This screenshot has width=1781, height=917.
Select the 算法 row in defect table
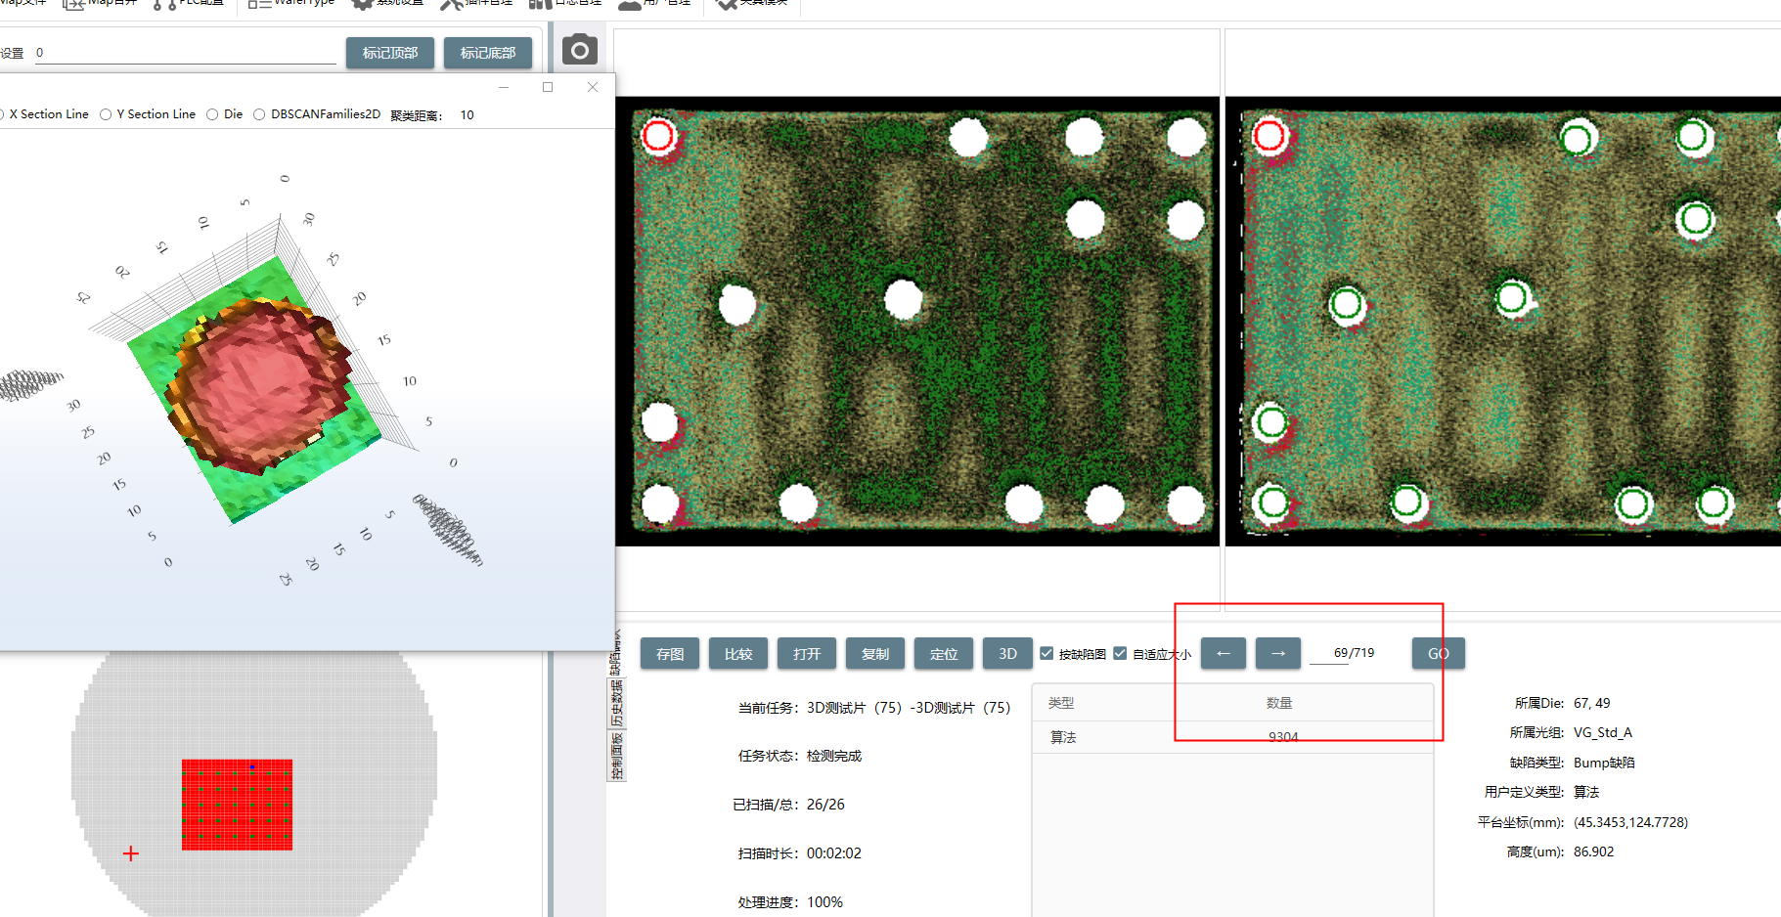tap(1232, 737)
